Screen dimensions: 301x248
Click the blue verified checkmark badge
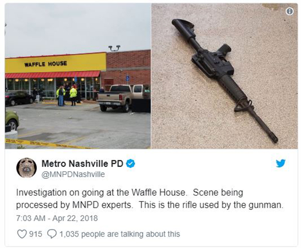pos(130,163)
